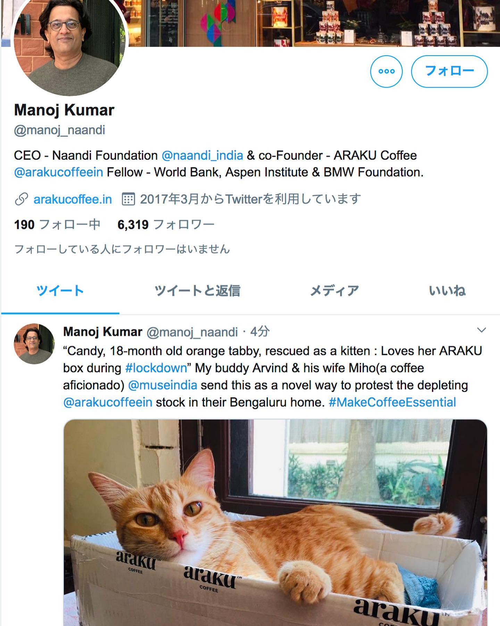Click the link icon beside arakucoffee.in
This screenshot has width=500, height=626.
click(21, 199)
